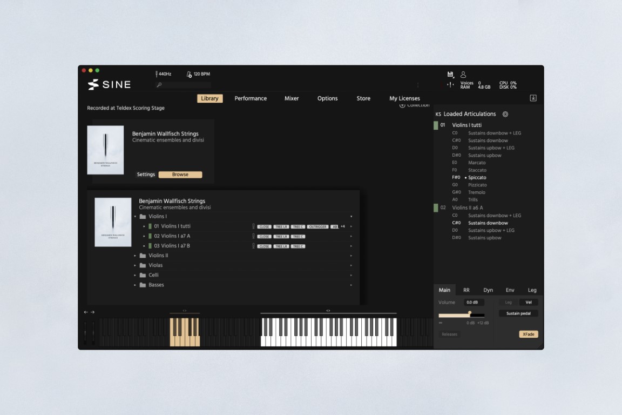
Task: Open the download manager icon
Action: (x=533, y=98)
